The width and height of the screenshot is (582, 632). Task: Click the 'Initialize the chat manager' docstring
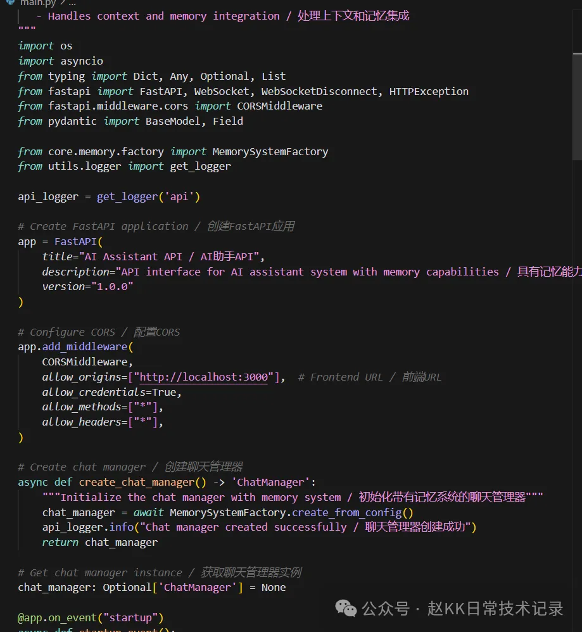(293, 497)
